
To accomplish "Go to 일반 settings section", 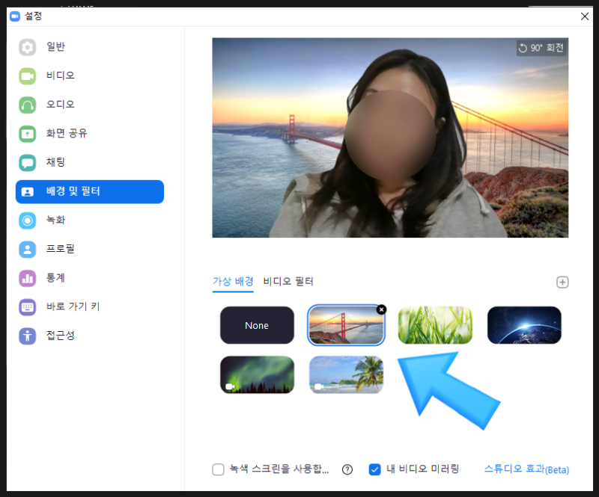I will pyautogui.click(x=55, y=46).
